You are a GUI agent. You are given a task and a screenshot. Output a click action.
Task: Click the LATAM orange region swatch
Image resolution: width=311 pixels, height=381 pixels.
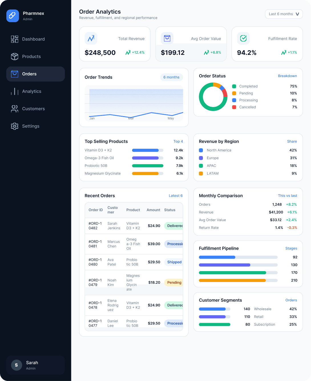pos(201,174)
